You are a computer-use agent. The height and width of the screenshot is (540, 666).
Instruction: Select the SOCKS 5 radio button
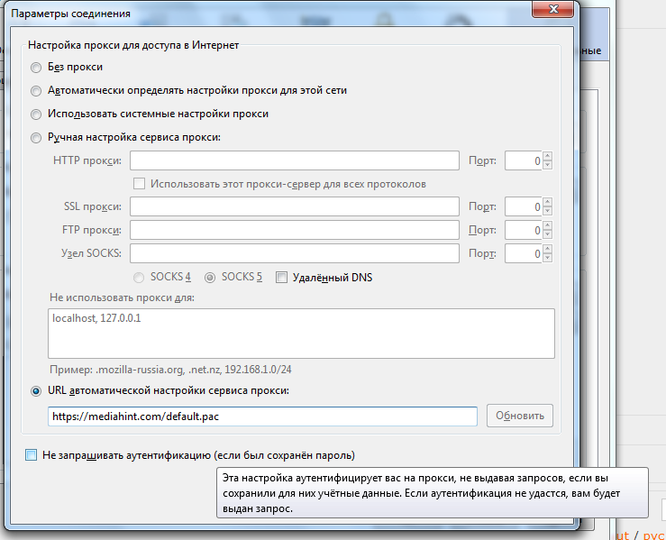210,278
